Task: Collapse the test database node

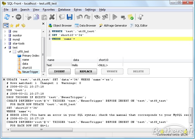Action: tap(5, 48)
